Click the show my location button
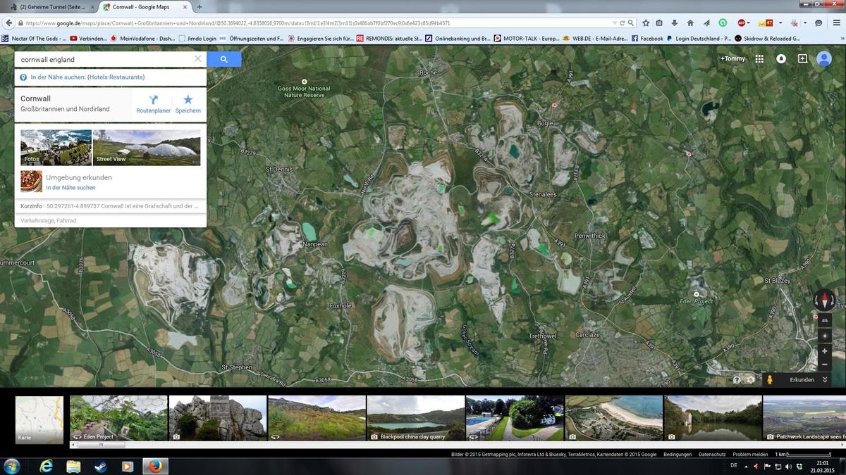Image resolution: width=846 pixels, height=475 pixels. tap(824, 336)
